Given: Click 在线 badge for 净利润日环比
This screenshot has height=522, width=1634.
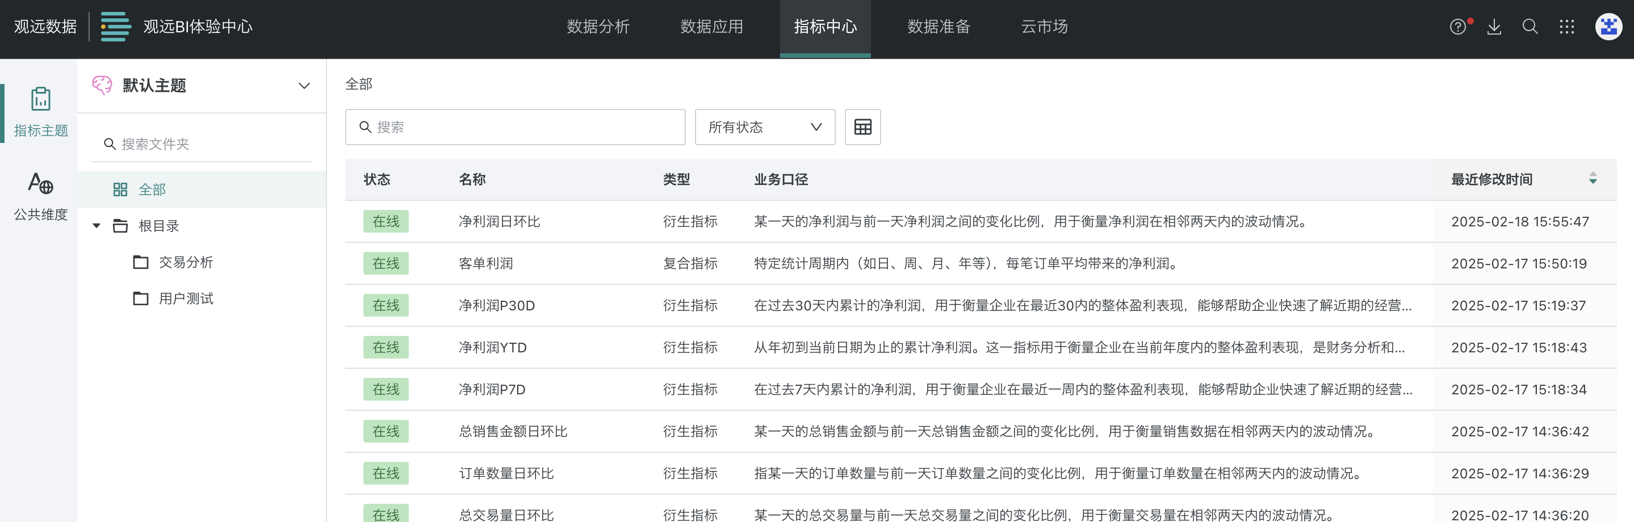Looking at the screenshot, I should pos(386,221).
